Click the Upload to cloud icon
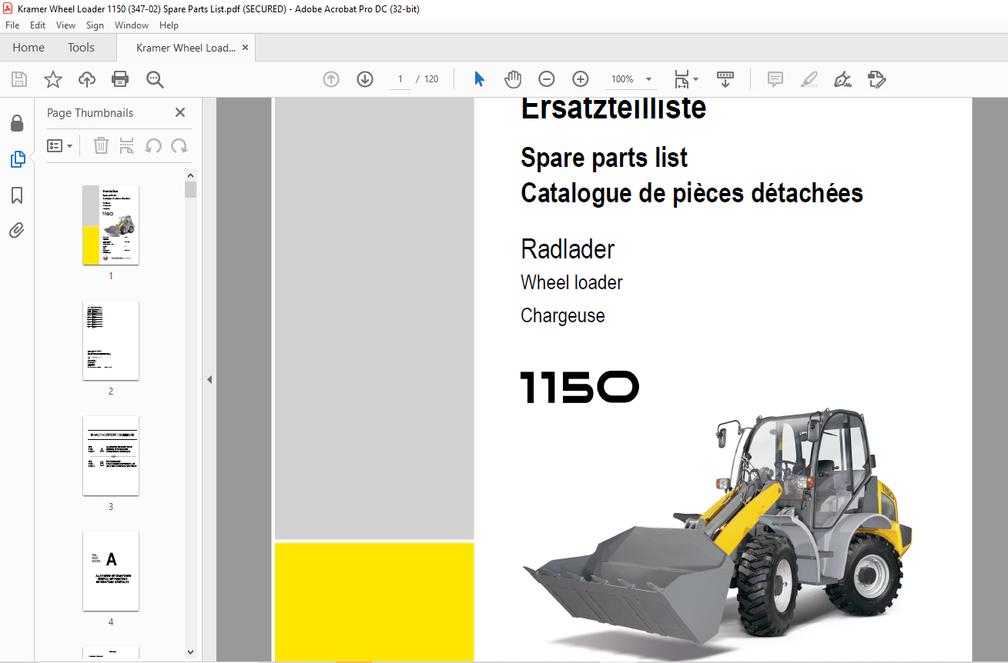The height and width of the screenshot is (663, 1008). (87, 79)
